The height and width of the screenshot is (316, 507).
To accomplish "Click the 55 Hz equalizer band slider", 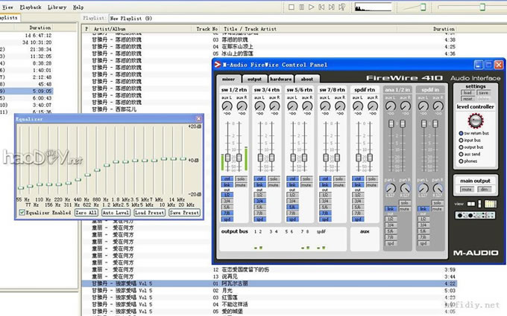I will (x=20, y=187).
